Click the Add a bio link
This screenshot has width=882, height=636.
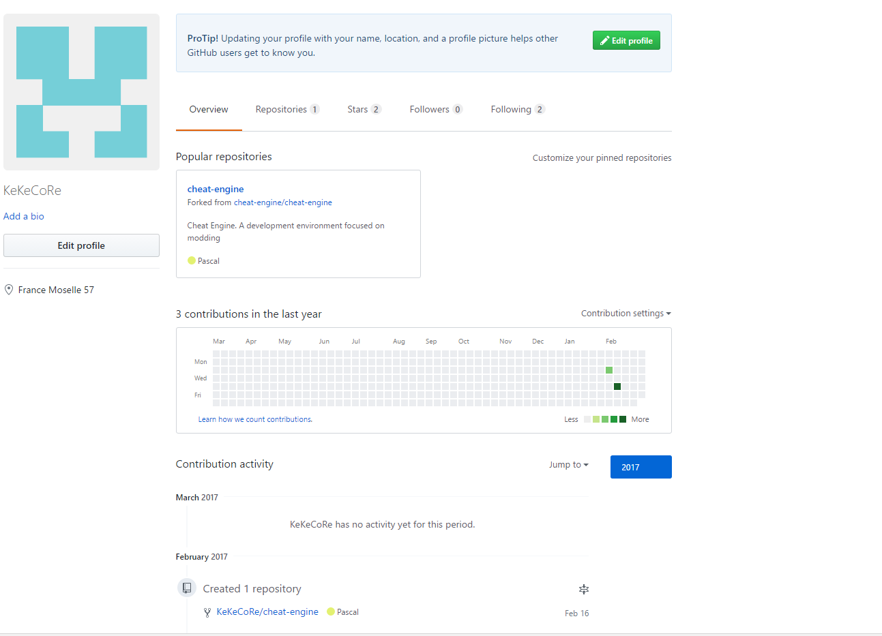click(x=24, y=216)
